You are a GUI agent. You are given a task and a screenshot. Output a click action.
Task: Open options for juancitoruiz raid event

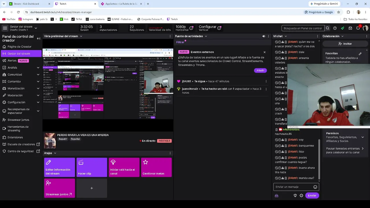point(266,89)
